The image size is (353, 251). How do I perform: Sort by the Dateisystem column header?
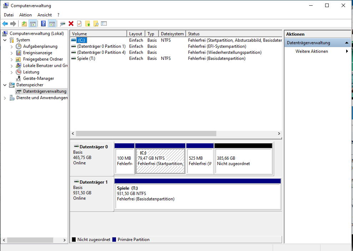click(172, 34)
